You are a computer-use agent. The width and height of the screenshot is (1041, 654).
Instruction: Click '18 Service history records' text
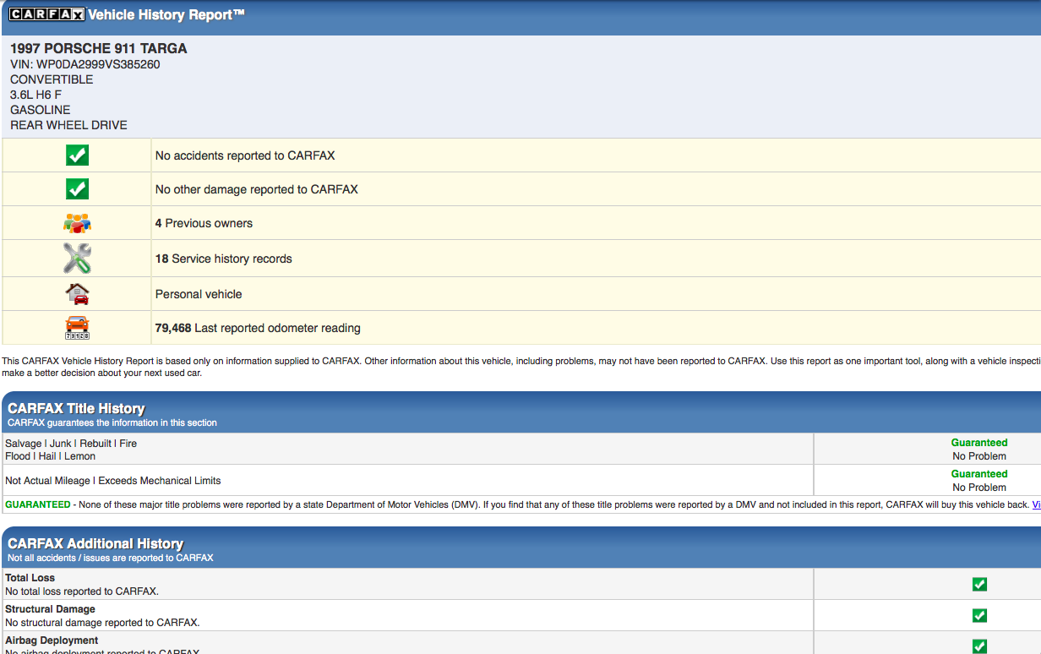pos(224,259)
